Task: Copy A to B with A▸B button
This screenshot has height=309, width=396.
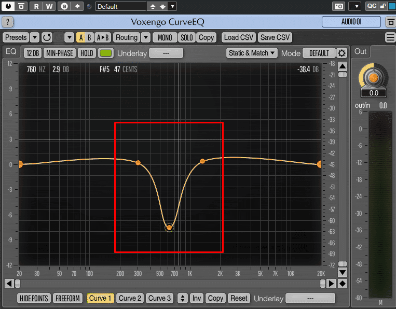Action: (x=103, y=37)
